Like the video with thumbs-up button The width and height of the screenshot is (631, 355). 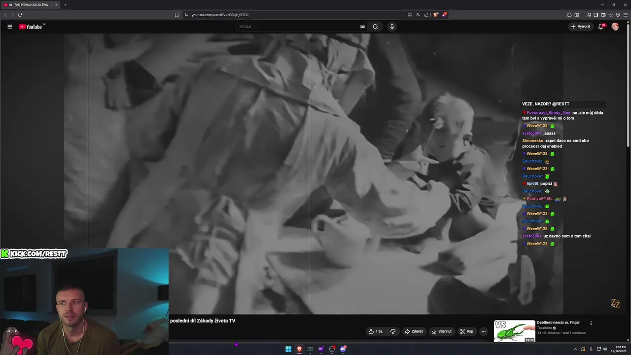point(376,331)
